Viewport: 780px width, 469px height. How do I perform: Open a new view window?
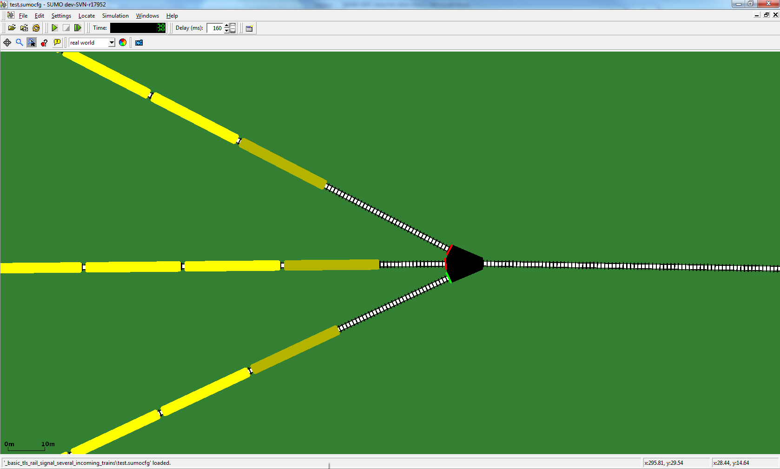tap(249, 28)
